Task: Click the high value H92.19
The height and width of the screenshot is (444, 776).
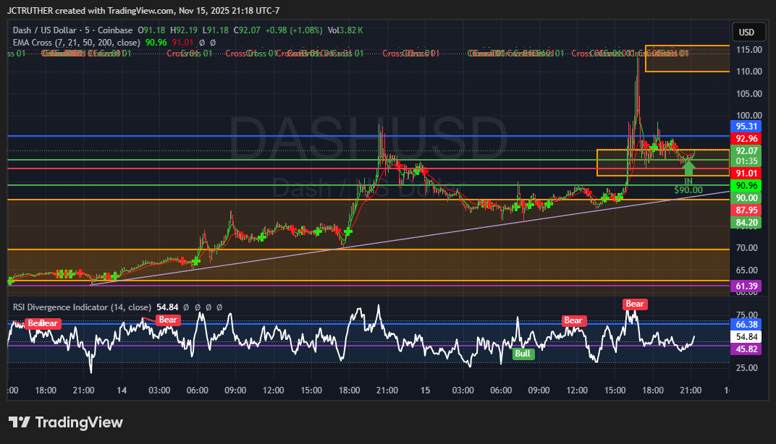Action: [x=184, y=30]
